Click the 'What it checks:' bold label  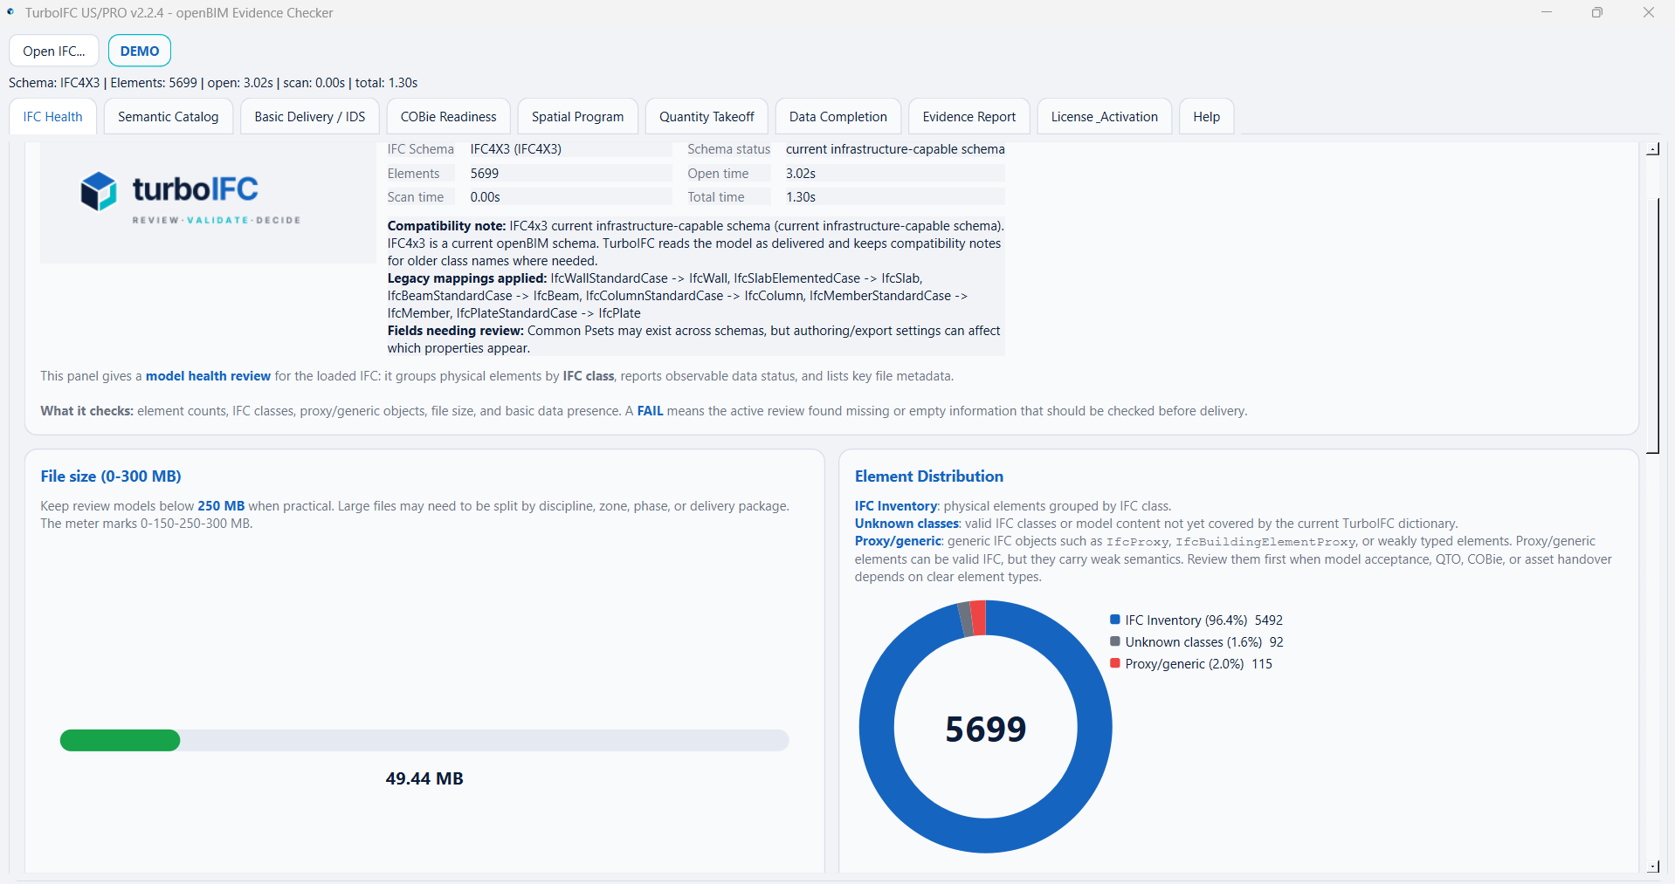[x=86, y=411]
